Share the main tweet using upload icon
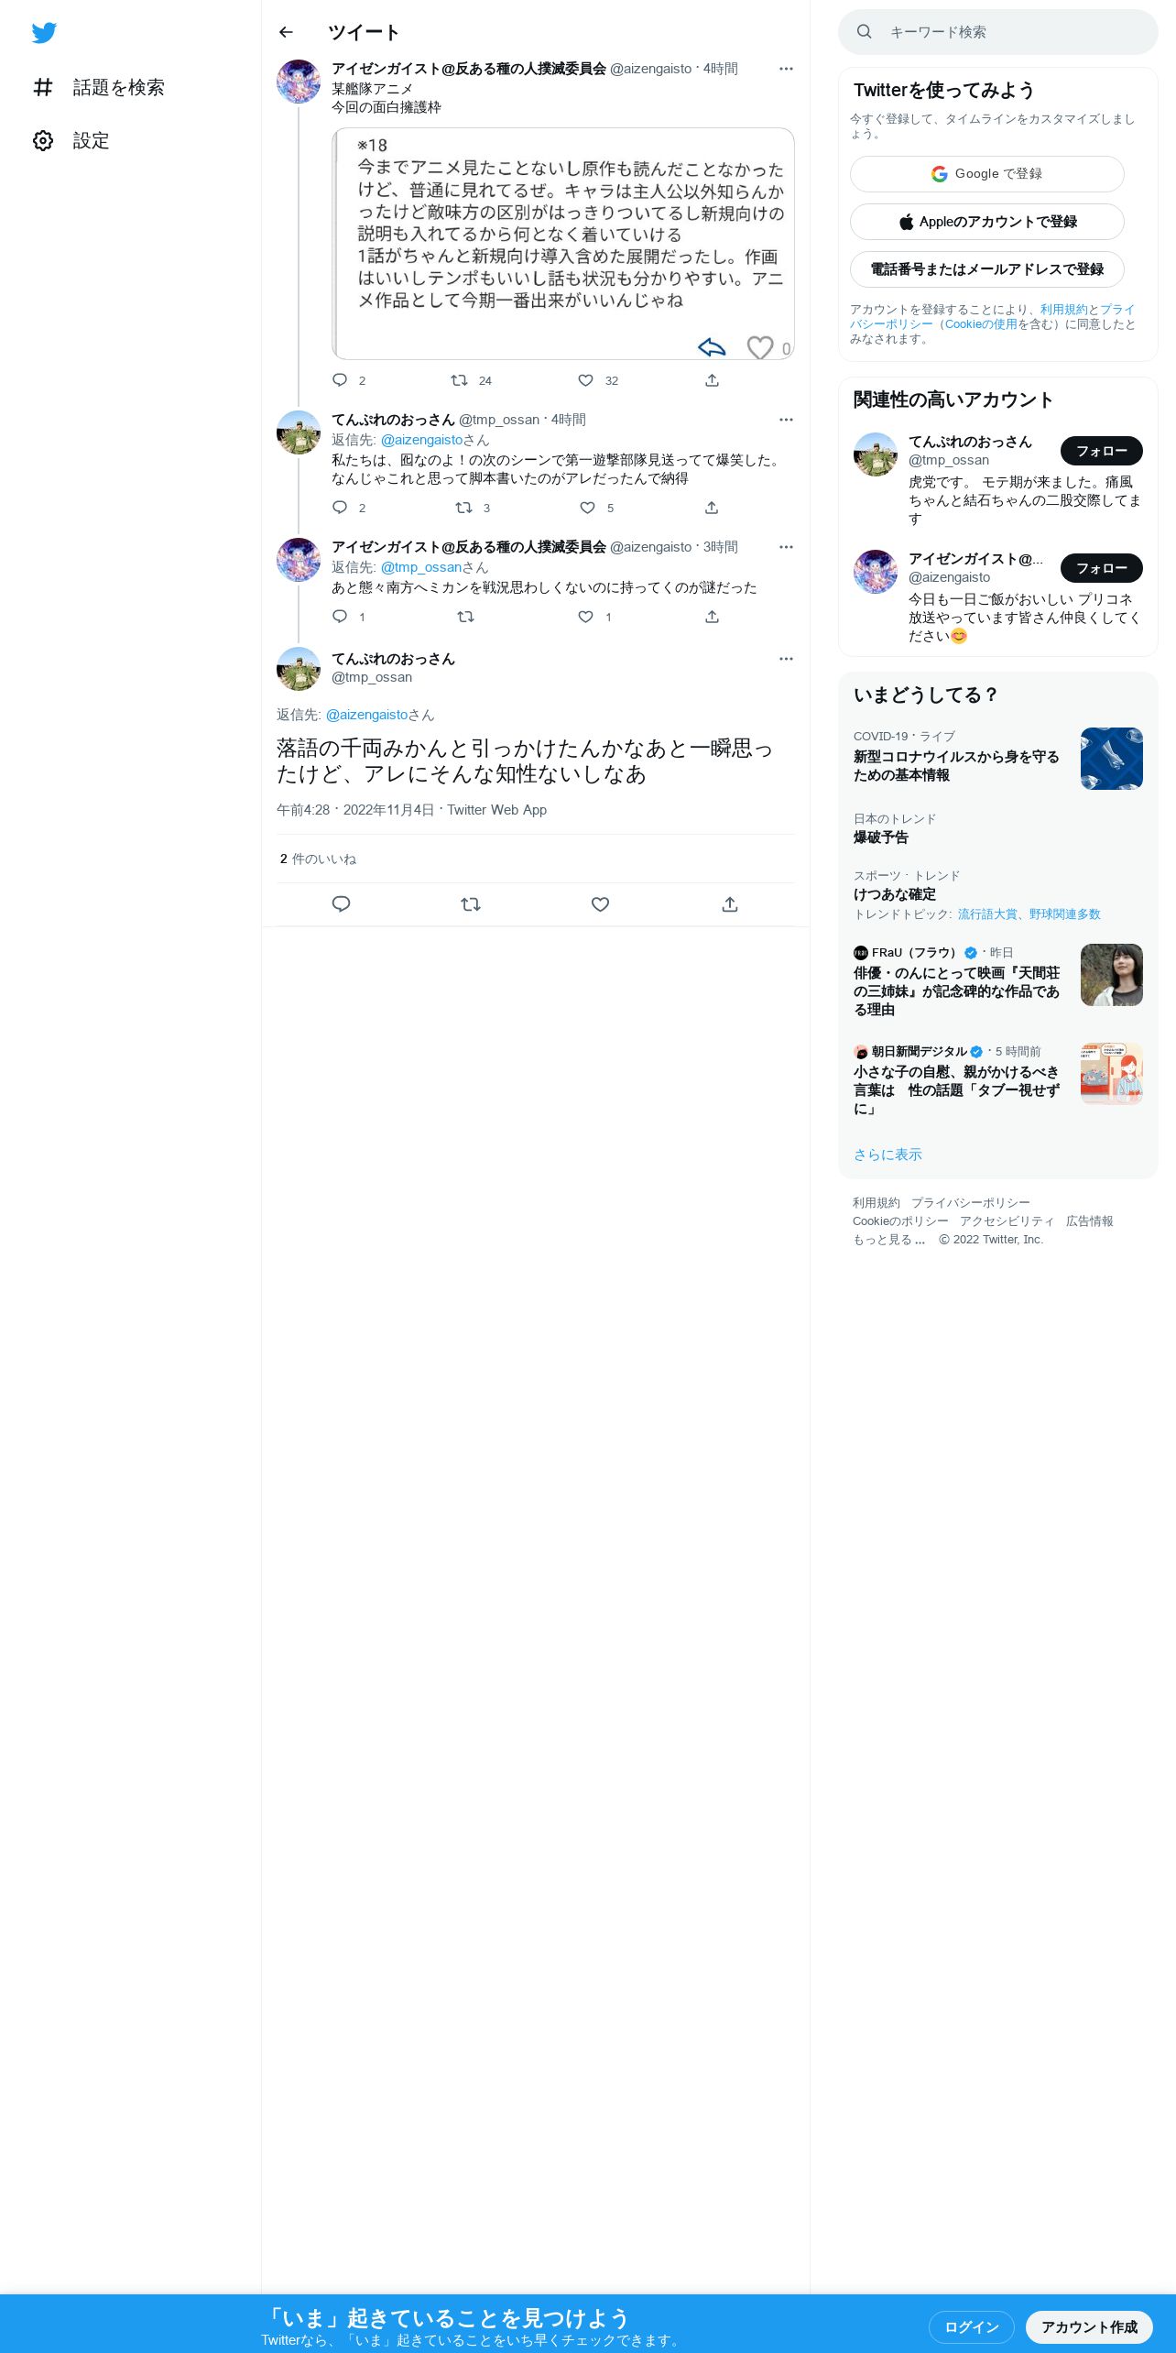 click(730, 904)
